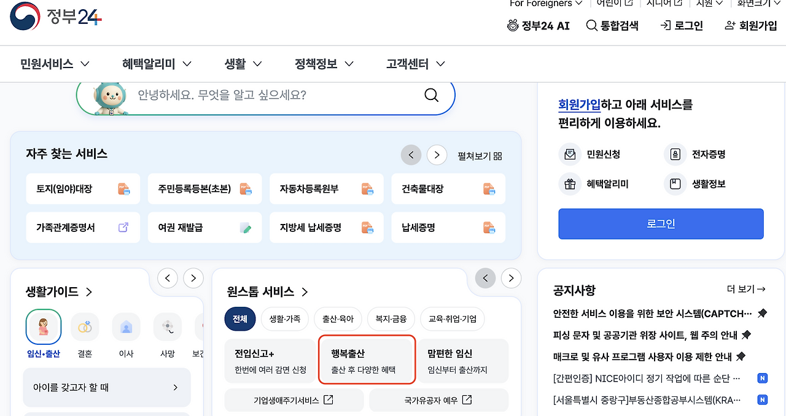
Task: Expand For Foreigners dropdown
Action: [x=546, y=4]
